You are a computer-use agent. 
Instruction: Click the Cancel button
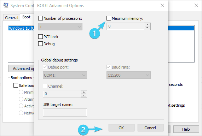(x=150, y=128)
